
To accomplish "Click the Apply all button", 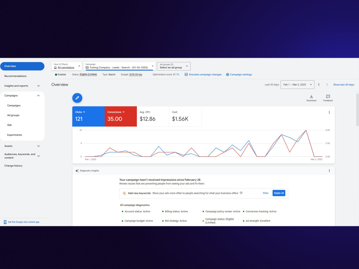I will (x=279, y=193).
